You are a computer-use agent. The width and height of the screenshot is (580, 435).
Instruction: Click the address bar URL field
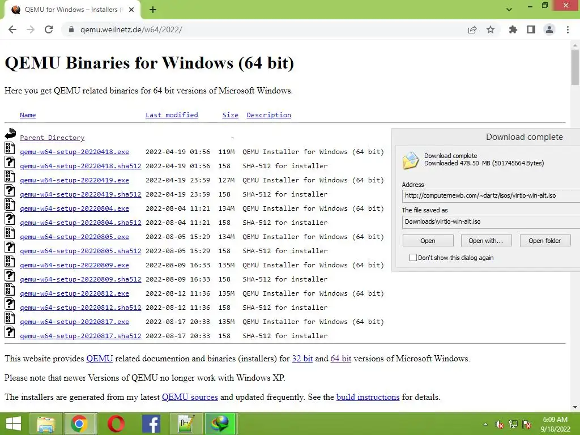pos(266,29)
